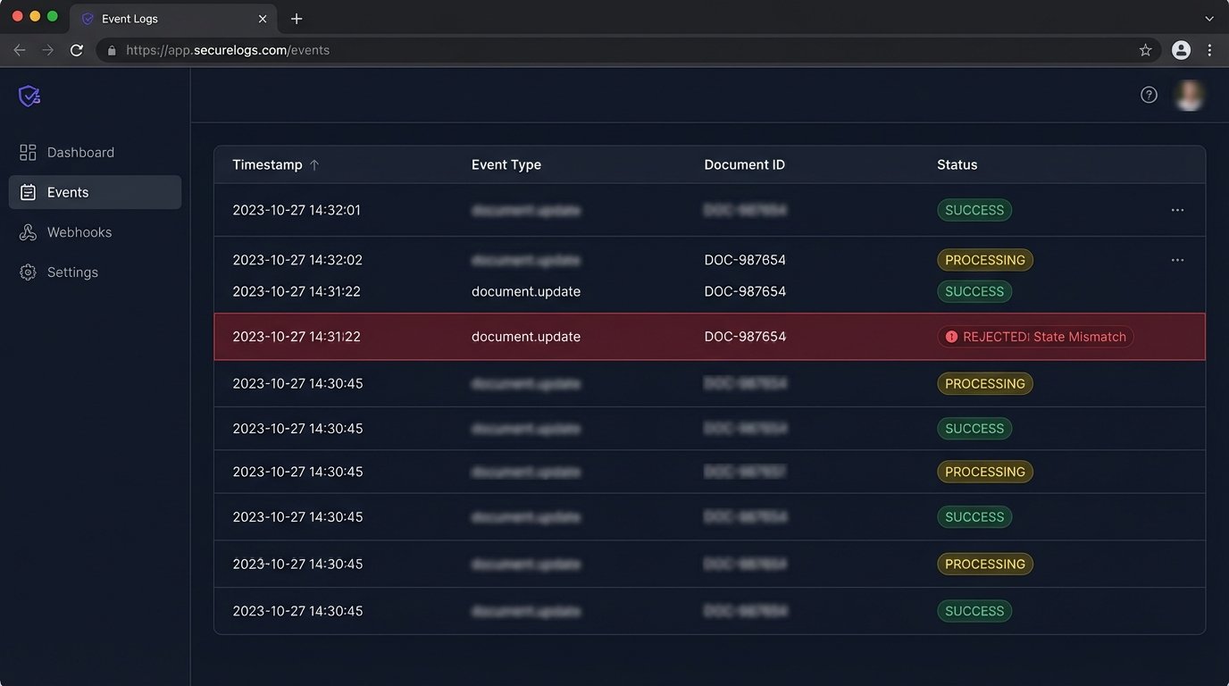Click the REJECTED State Mismatch badge

[x=1034, y=337]
